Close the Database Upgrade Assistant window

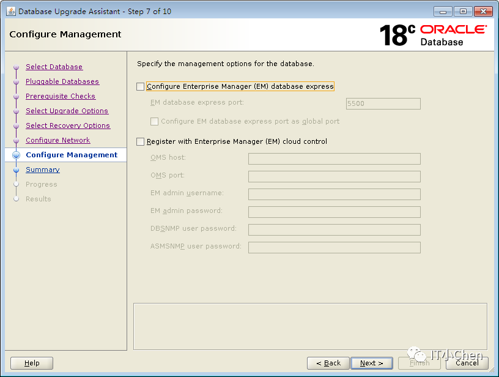tap(483, 12)
